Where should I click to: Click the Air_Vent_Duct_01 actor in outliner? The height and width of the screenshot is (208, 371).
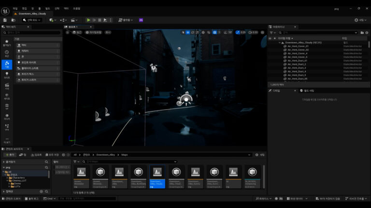pyautogui.click(x=297, y=61)
